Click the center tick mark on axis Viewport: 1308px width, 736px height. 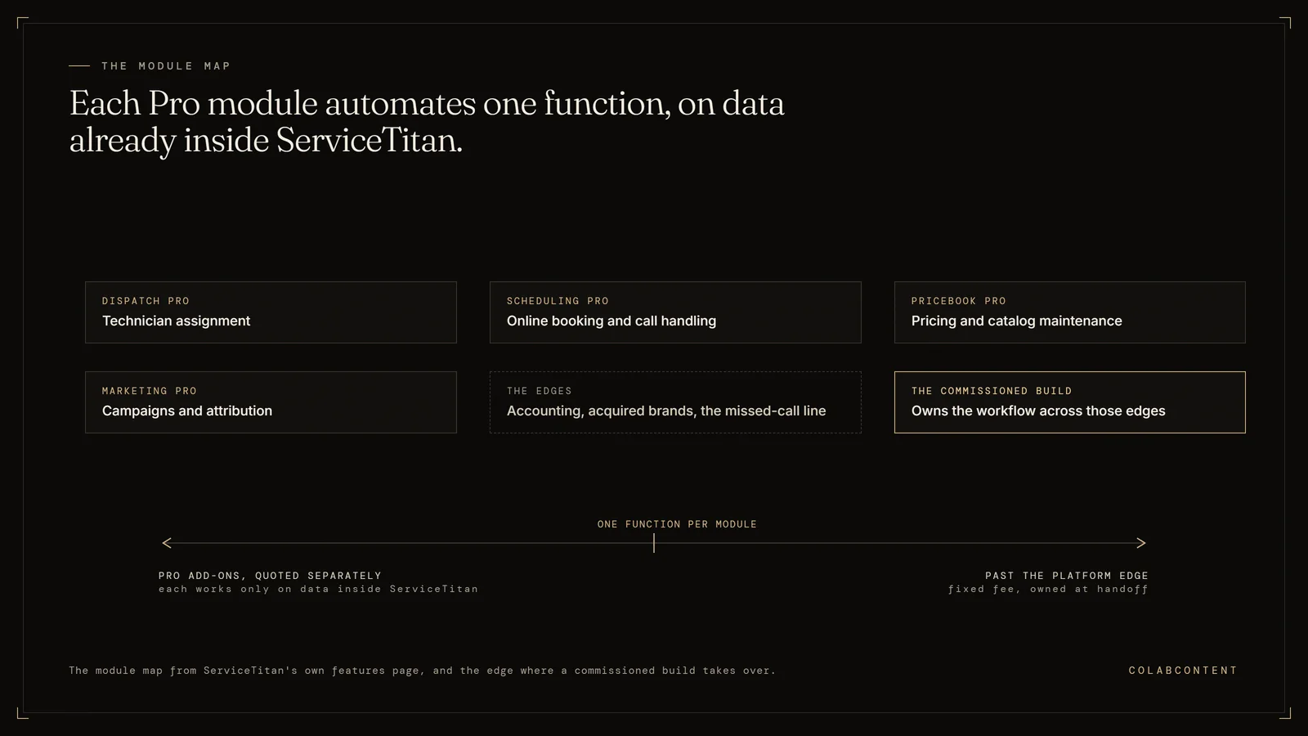pyautogui.click(x=654, y=543)
